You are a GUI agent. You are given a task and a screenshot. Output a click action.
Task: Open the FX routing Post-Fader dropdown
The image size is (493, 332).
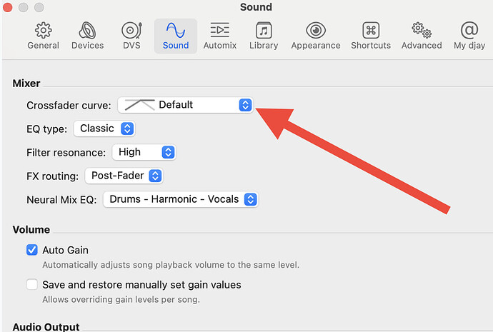click(x=124, y=176)
